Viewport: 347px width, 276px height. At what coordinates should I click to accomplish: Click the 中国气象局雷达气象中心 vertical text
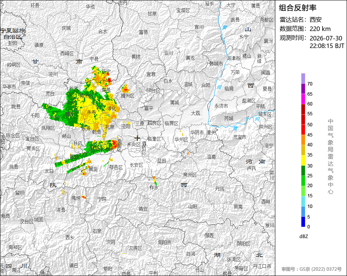[x=330, y=157]
